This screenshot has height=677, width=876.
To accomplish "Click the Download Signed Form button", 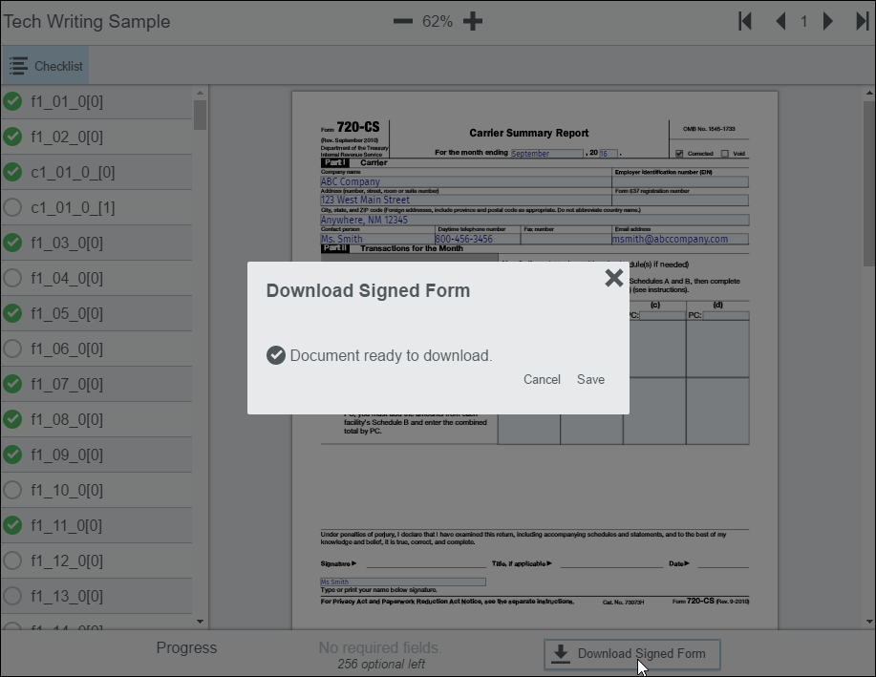I will point(631,654).
